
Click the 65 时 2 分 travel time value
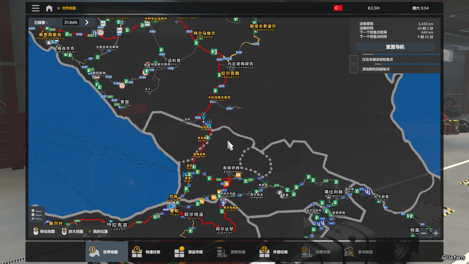click(x=425, y=28)
